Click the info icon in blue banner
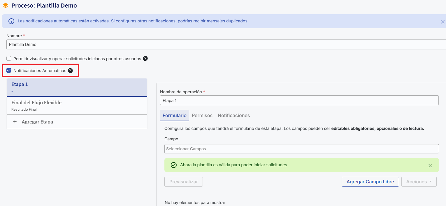 pos(11,21)
